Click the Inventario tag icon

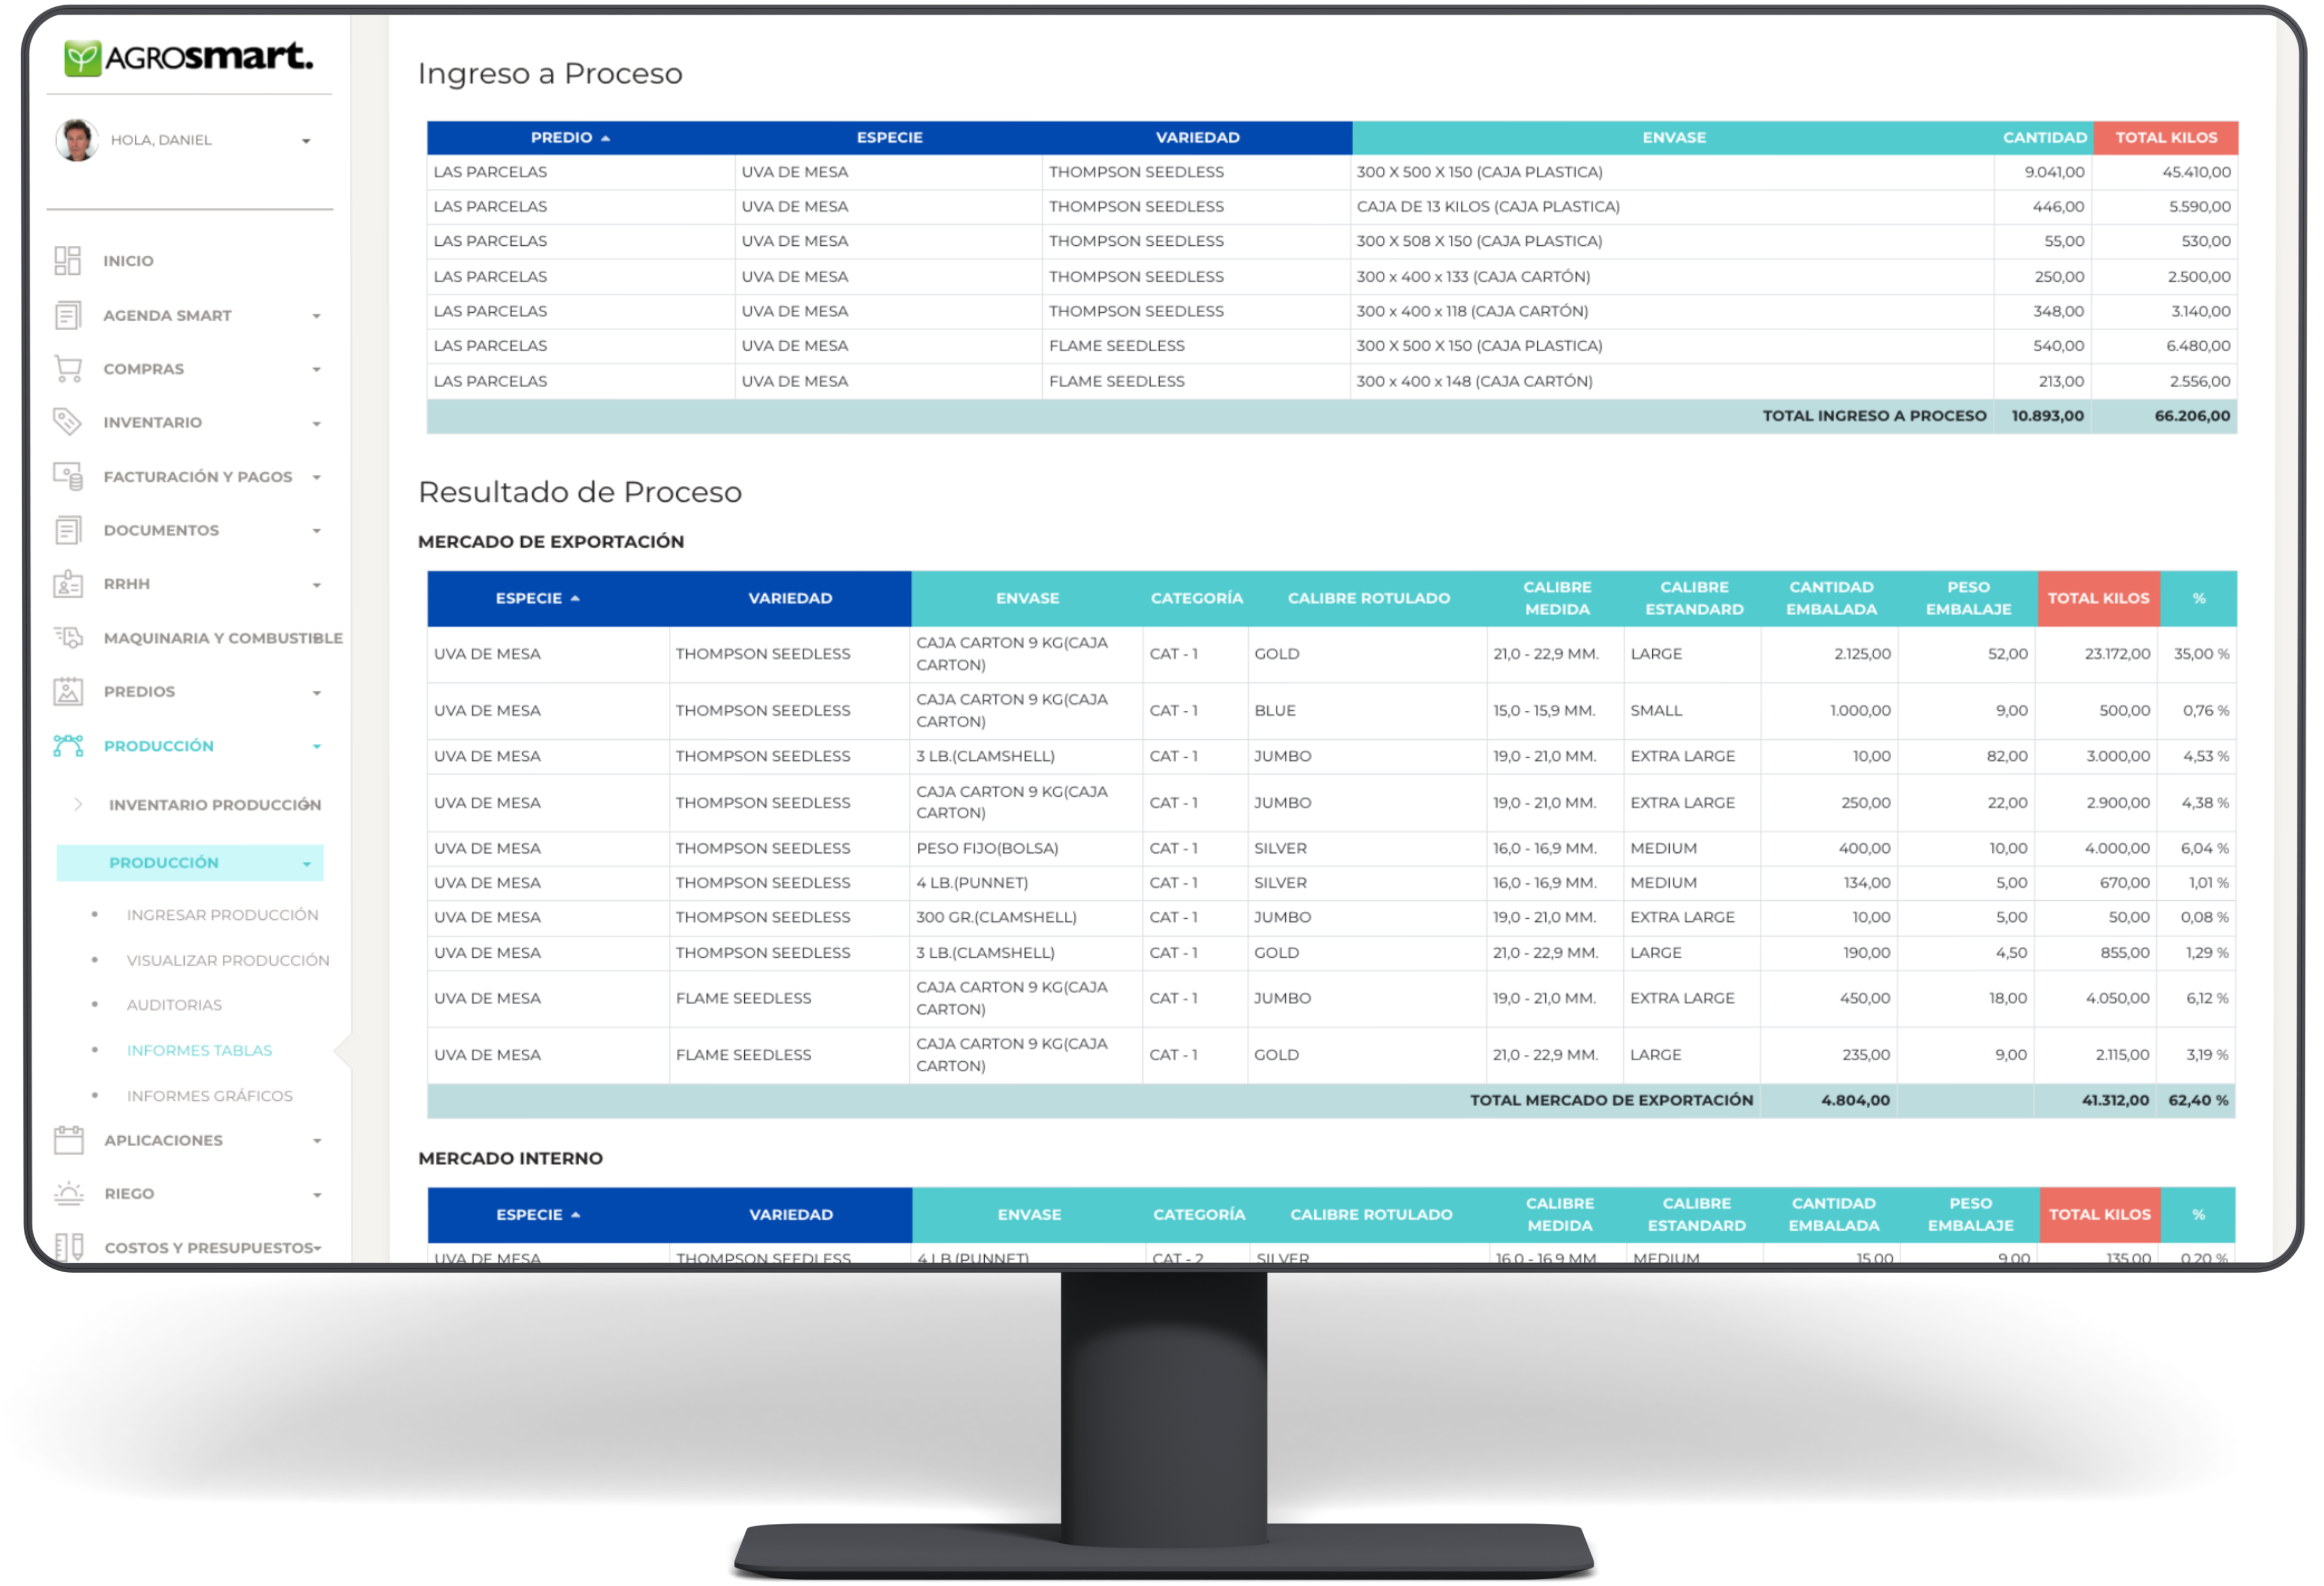(67, 422)
